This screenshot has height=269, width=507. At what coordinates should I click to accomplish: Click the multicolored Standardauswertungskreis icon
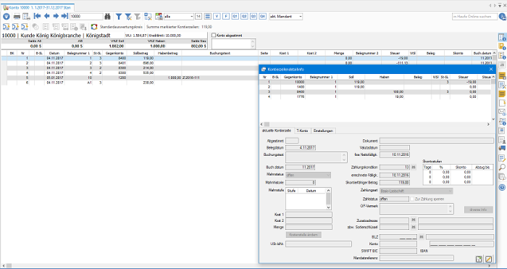click(x=94, y=27)
